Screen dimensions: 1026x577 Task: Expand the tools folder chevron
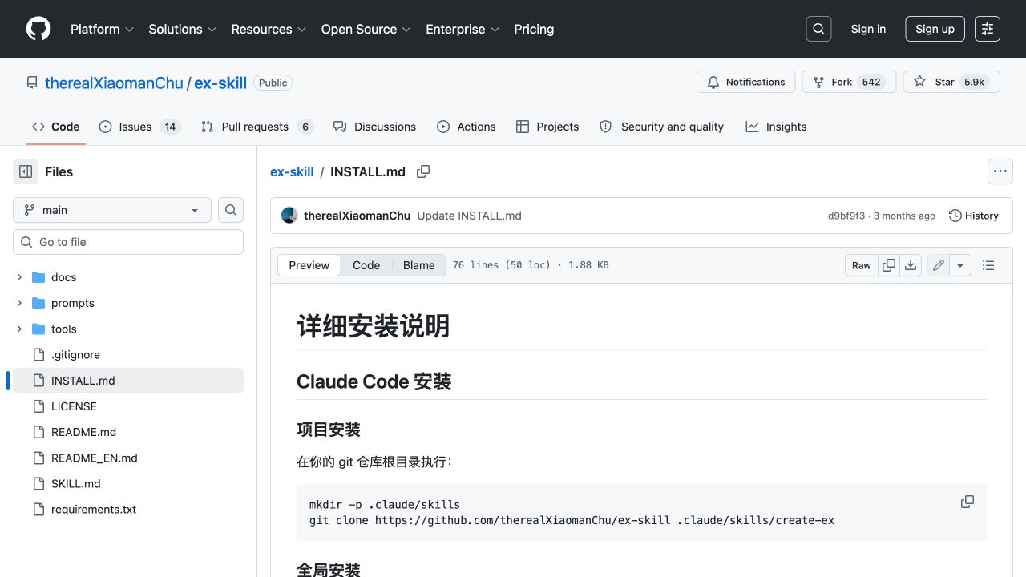click(x=19, y=329)
